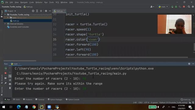Toggle the Favorites side tab
This screenshot has width=195, height=110.
click(x=2, y=91)
